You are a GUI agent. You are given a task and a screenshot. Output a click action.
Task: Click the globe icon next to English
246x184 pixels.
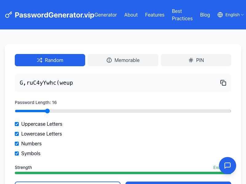(x=220, y=15)
